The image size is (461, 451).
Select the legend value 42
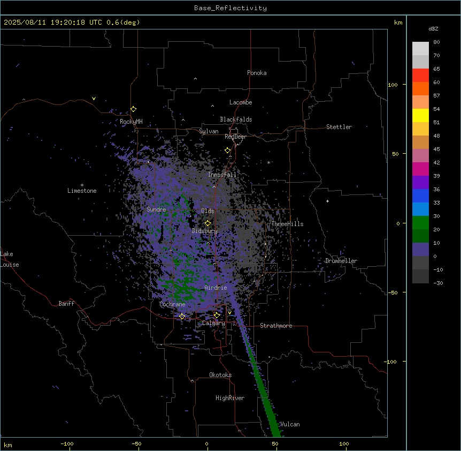(436, 162)
